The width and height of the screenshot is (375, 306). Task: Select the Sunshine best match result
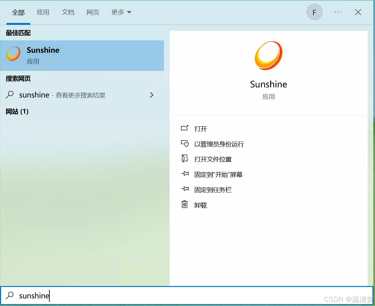[x=82, y=56]
